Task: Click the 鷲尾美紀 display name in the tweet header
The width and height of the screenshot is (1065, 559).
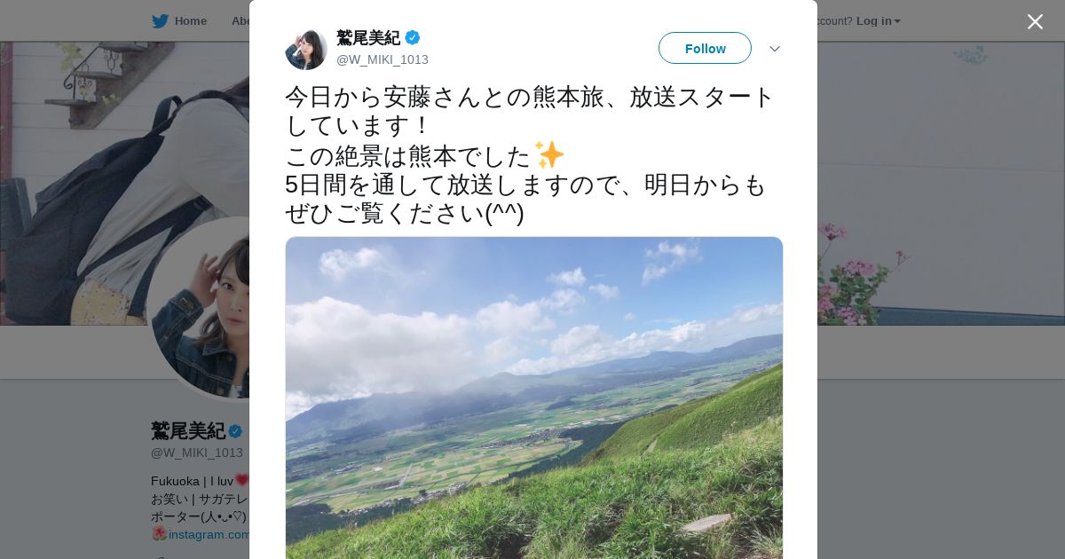Action: [x=368, y=37]
